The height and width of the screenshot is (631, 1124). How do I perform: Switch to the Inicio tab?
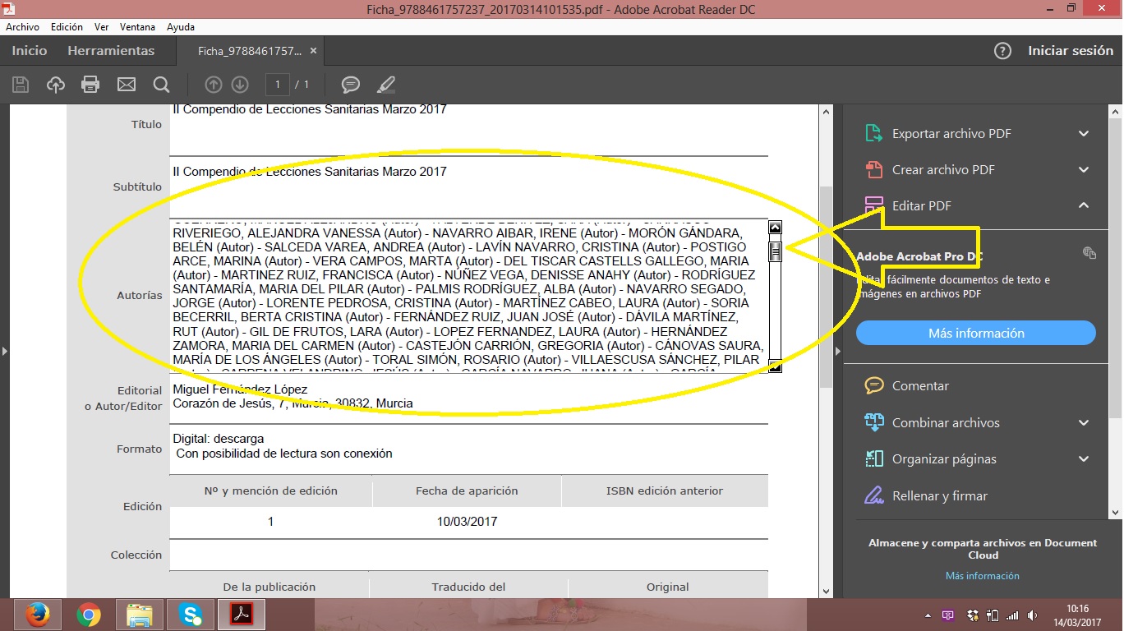coord(30,51)
